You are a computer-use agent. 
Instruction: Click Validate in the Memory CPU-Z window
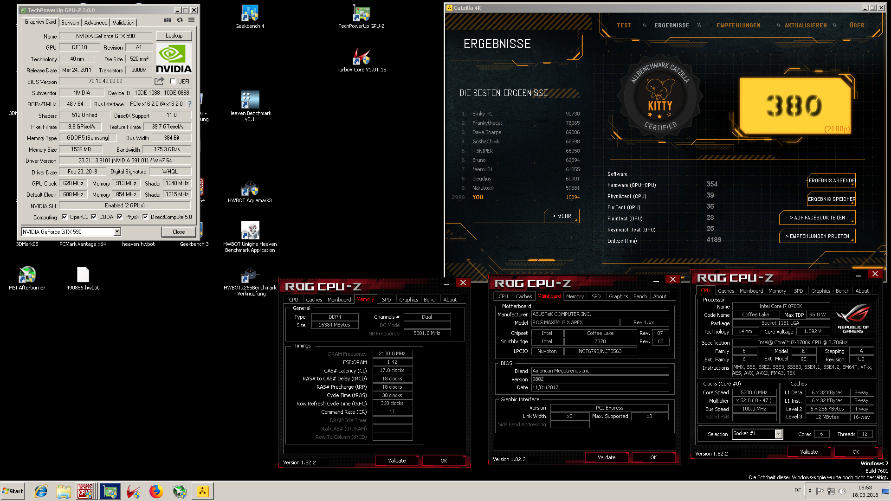coord(397,461)
